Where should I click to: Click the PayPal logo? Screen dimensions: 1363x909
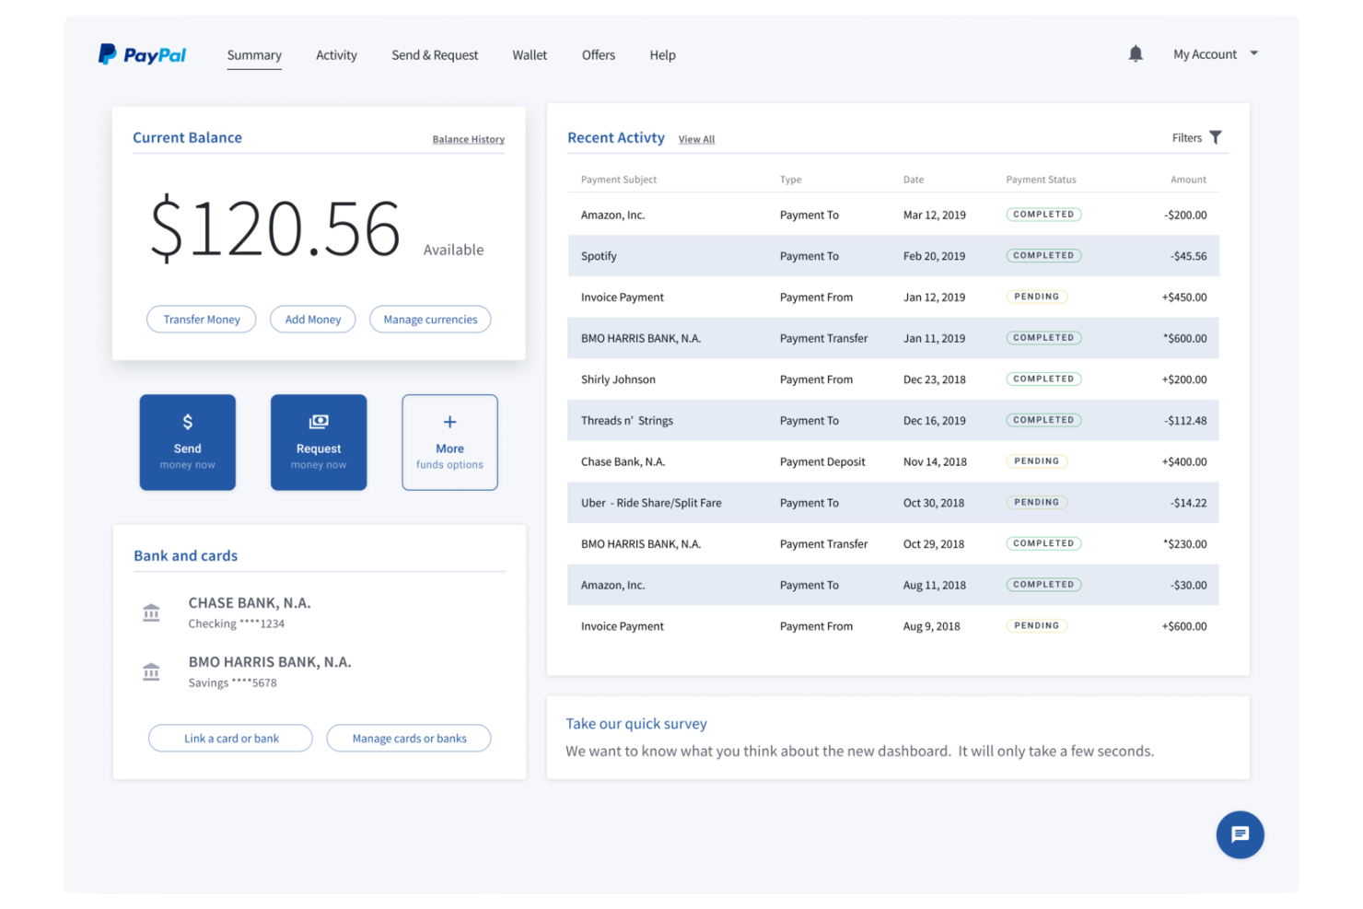(142, 54)
